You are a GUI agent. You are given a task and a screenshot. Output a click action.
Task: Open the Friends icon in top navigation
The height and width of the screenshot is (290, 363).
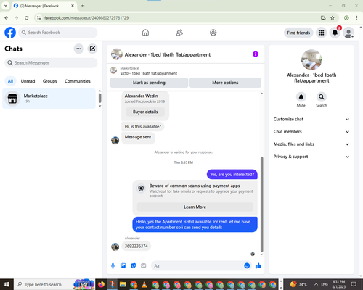[x=179, y=33]
